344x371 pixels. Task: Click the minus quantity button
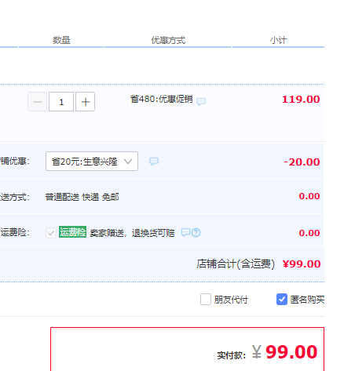(38, 102)
